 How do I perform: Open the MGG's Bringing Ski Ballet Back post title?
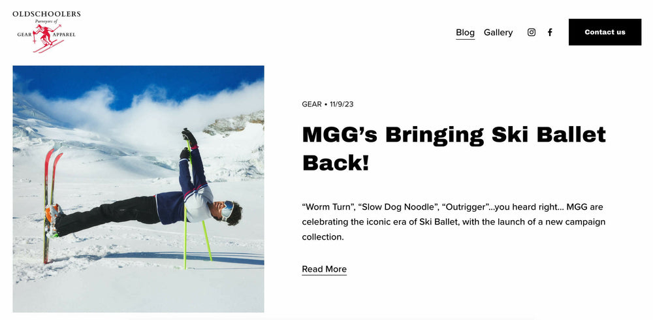click(454, 148)
